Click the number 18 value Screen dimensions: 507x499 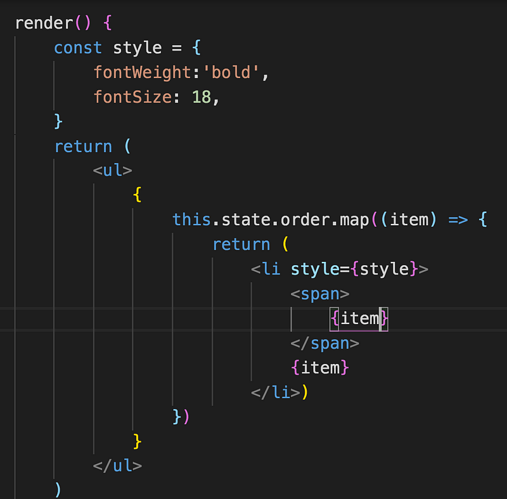(x=201, y=97)
